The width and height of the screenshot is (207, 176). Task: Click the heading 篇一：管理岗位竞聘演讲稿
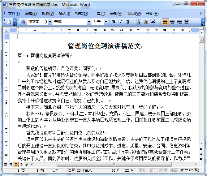pyautogui.click(x=44, y=56)
